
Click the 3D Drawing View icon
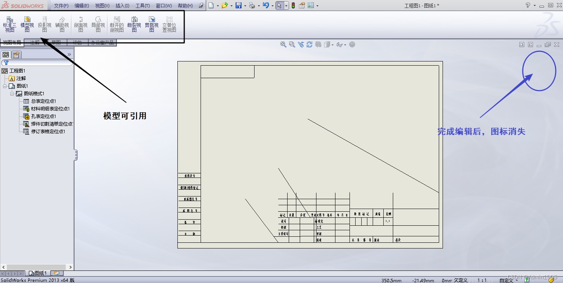(x=318, y=44)
